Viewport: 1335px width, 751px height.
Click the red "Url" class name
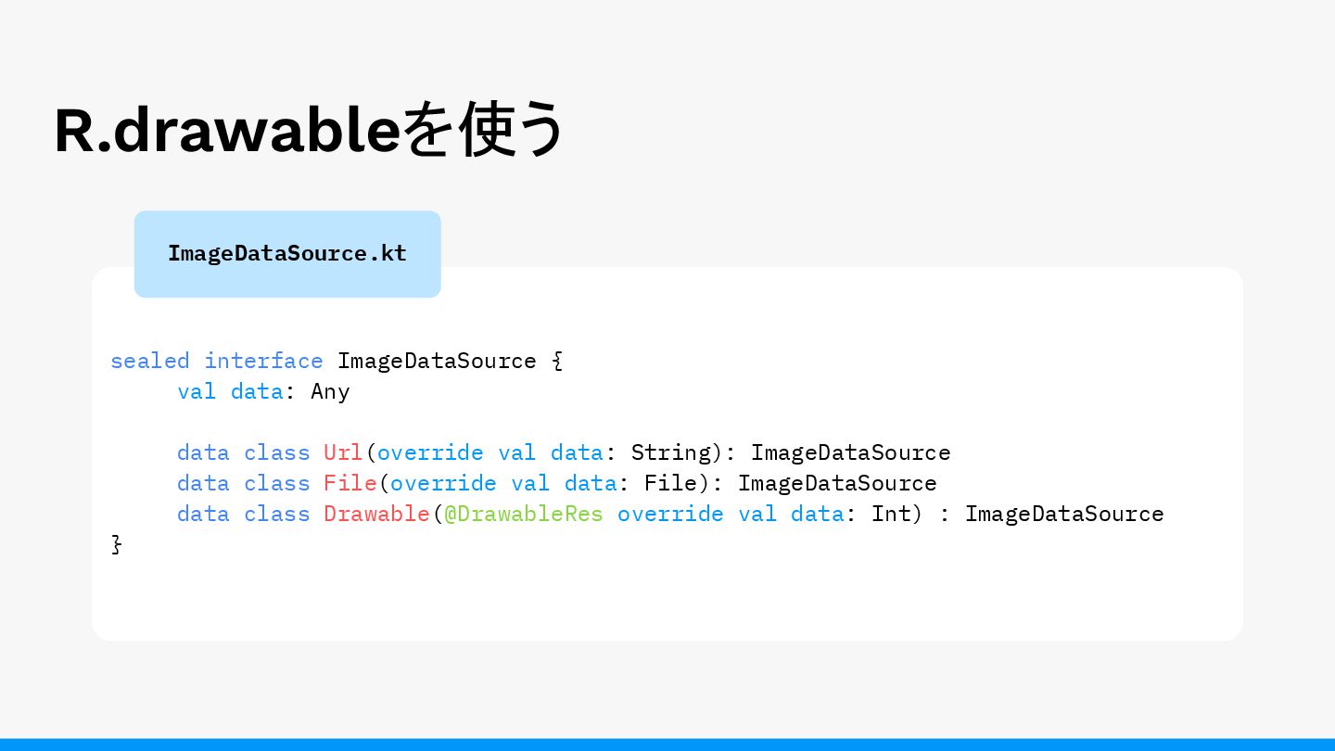343,452
